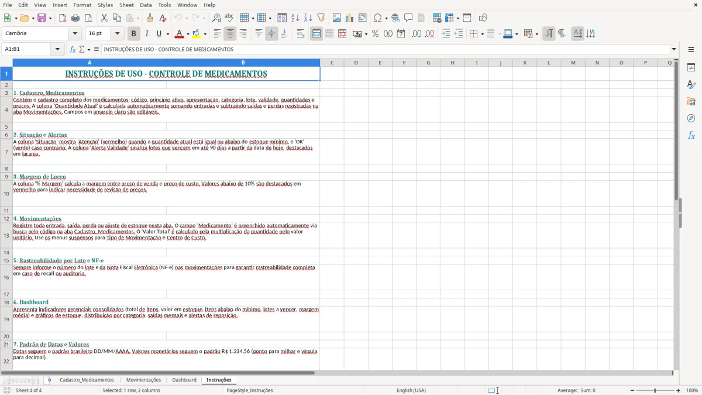Viewport: 702px width, 395px height.
Task: Open the Borders dropdown arrow
Action: 482,35
